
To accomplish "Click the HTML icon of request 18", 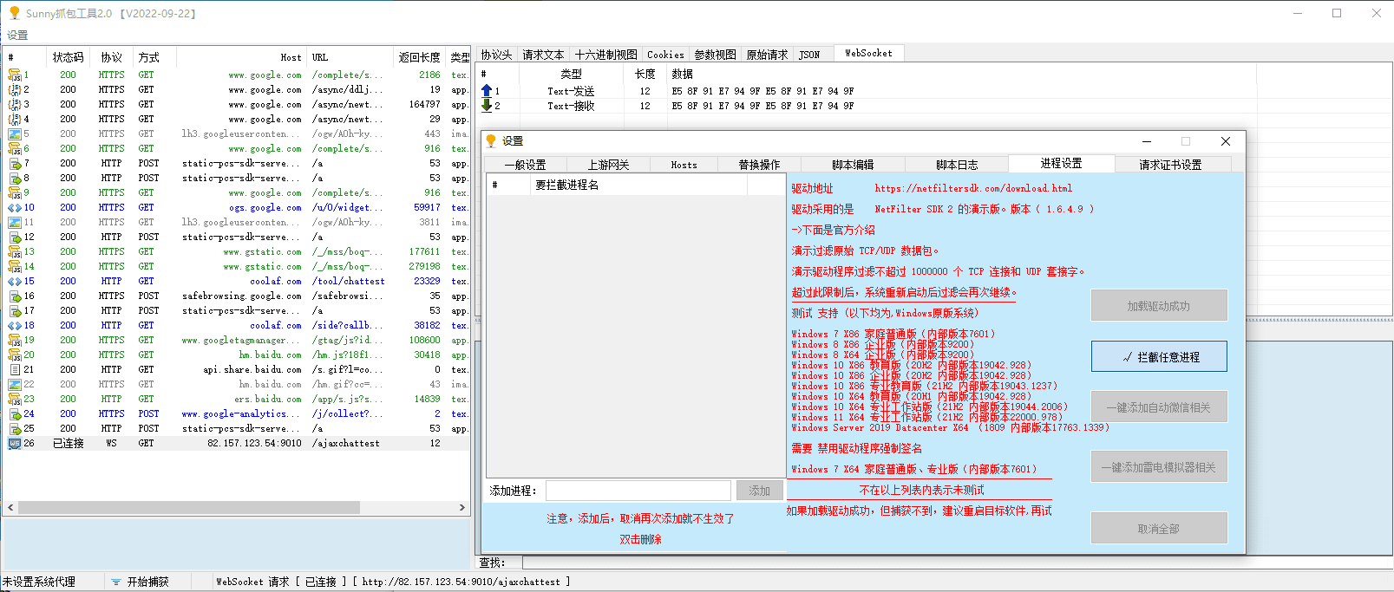I will [14, 326].
